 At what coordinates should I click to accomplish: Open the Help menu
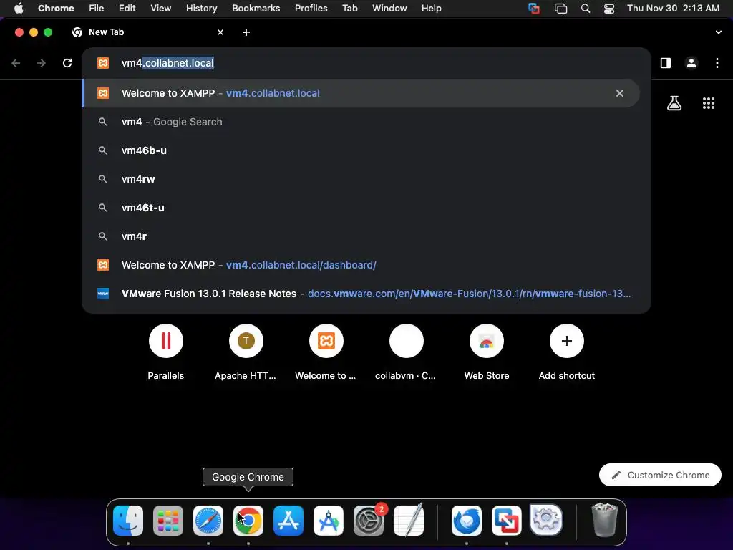pyautogui.click(x=431, y=9)
